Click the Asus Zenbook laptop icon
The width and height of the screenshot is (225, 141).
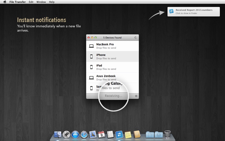pyautogui.click(x=91, y=78)
